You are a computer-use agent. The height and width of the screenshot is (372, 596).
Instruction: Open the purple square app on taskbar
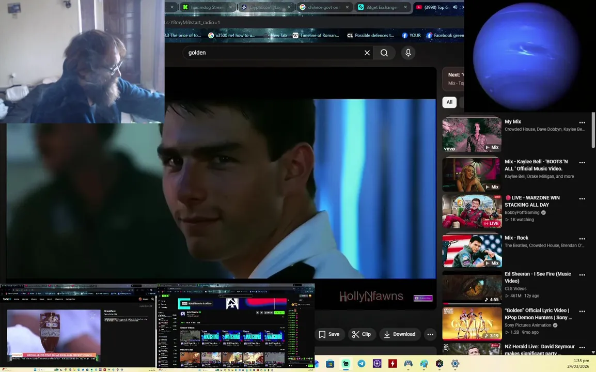pos(377,364)
